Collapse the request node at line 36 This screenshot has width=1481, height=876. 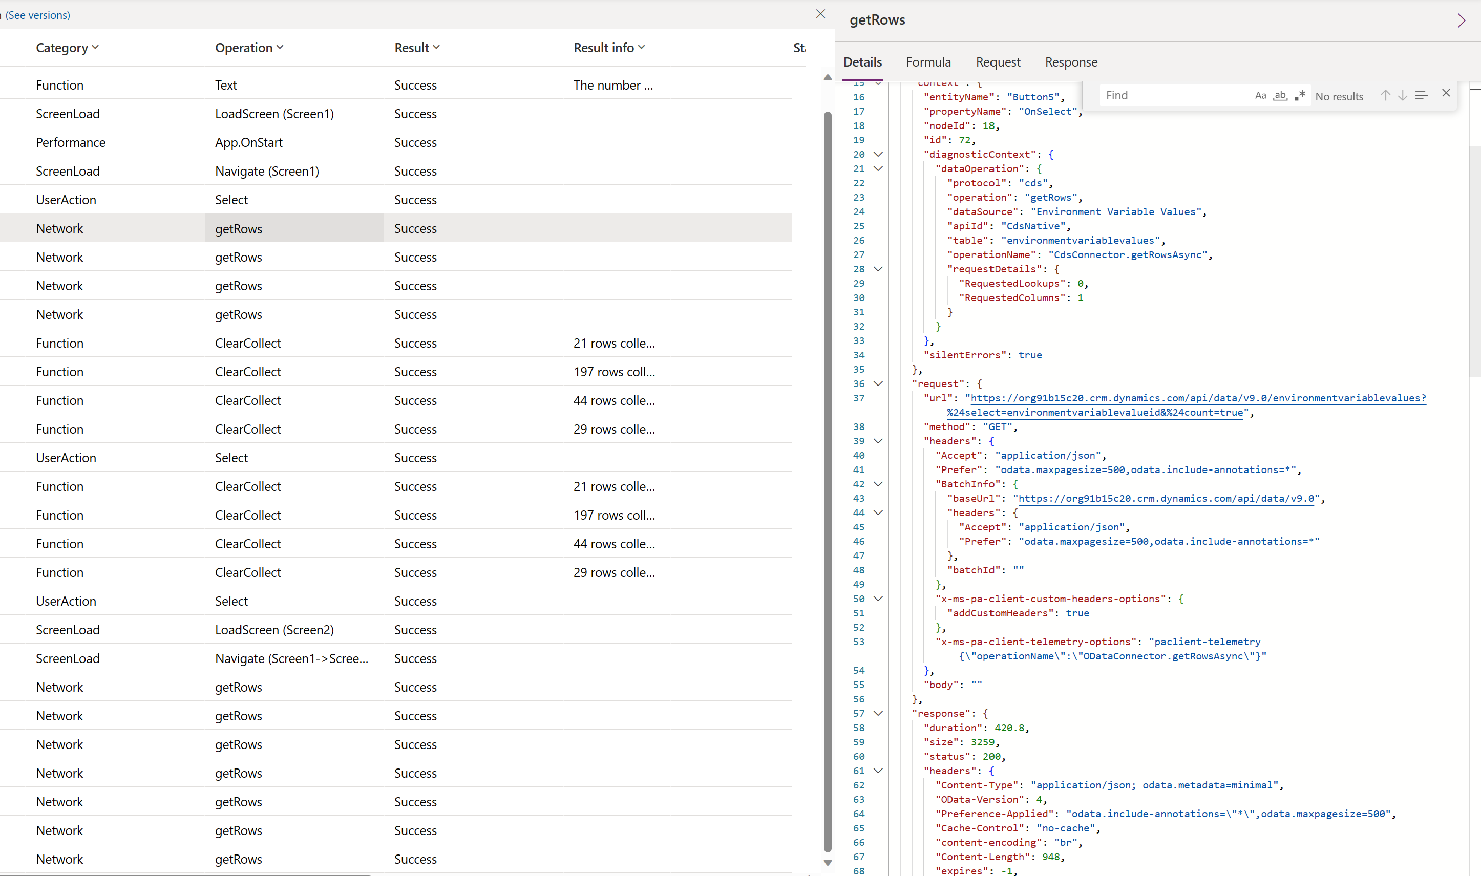(878, 383)
